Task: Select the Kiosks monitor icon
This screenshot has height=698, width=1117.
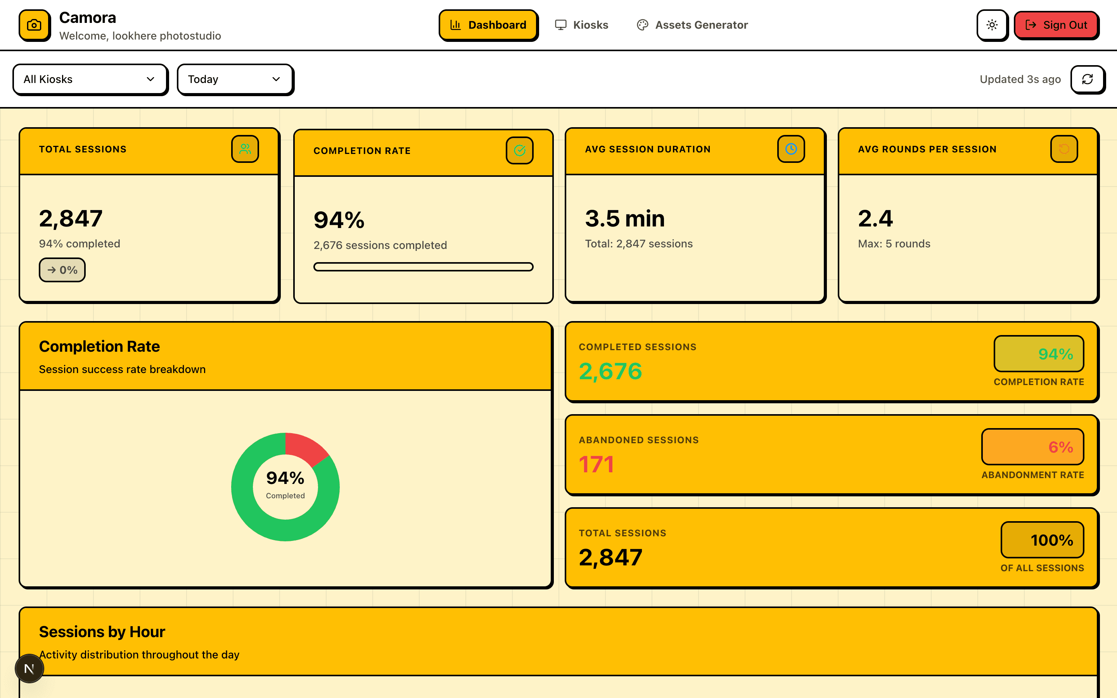Action: (x=561, y=24)
